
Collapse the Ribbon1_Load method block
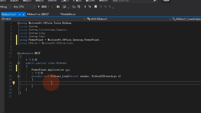click(x=18, y=76)
